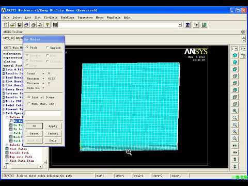
Task: Expand the Plot Path Item node
Action: pos(7,161)
